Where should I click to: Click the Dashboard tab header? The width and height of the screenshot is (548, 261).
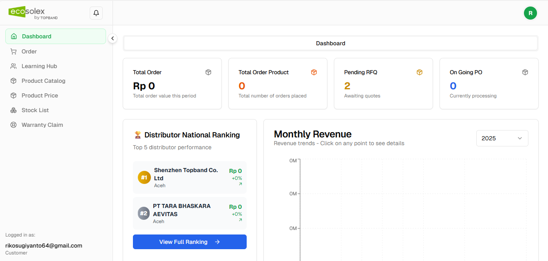click(x=330, y=43)
